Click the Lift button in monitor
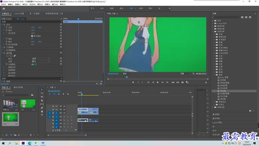This screenshot has width=259, height=146. click(173, 82)
